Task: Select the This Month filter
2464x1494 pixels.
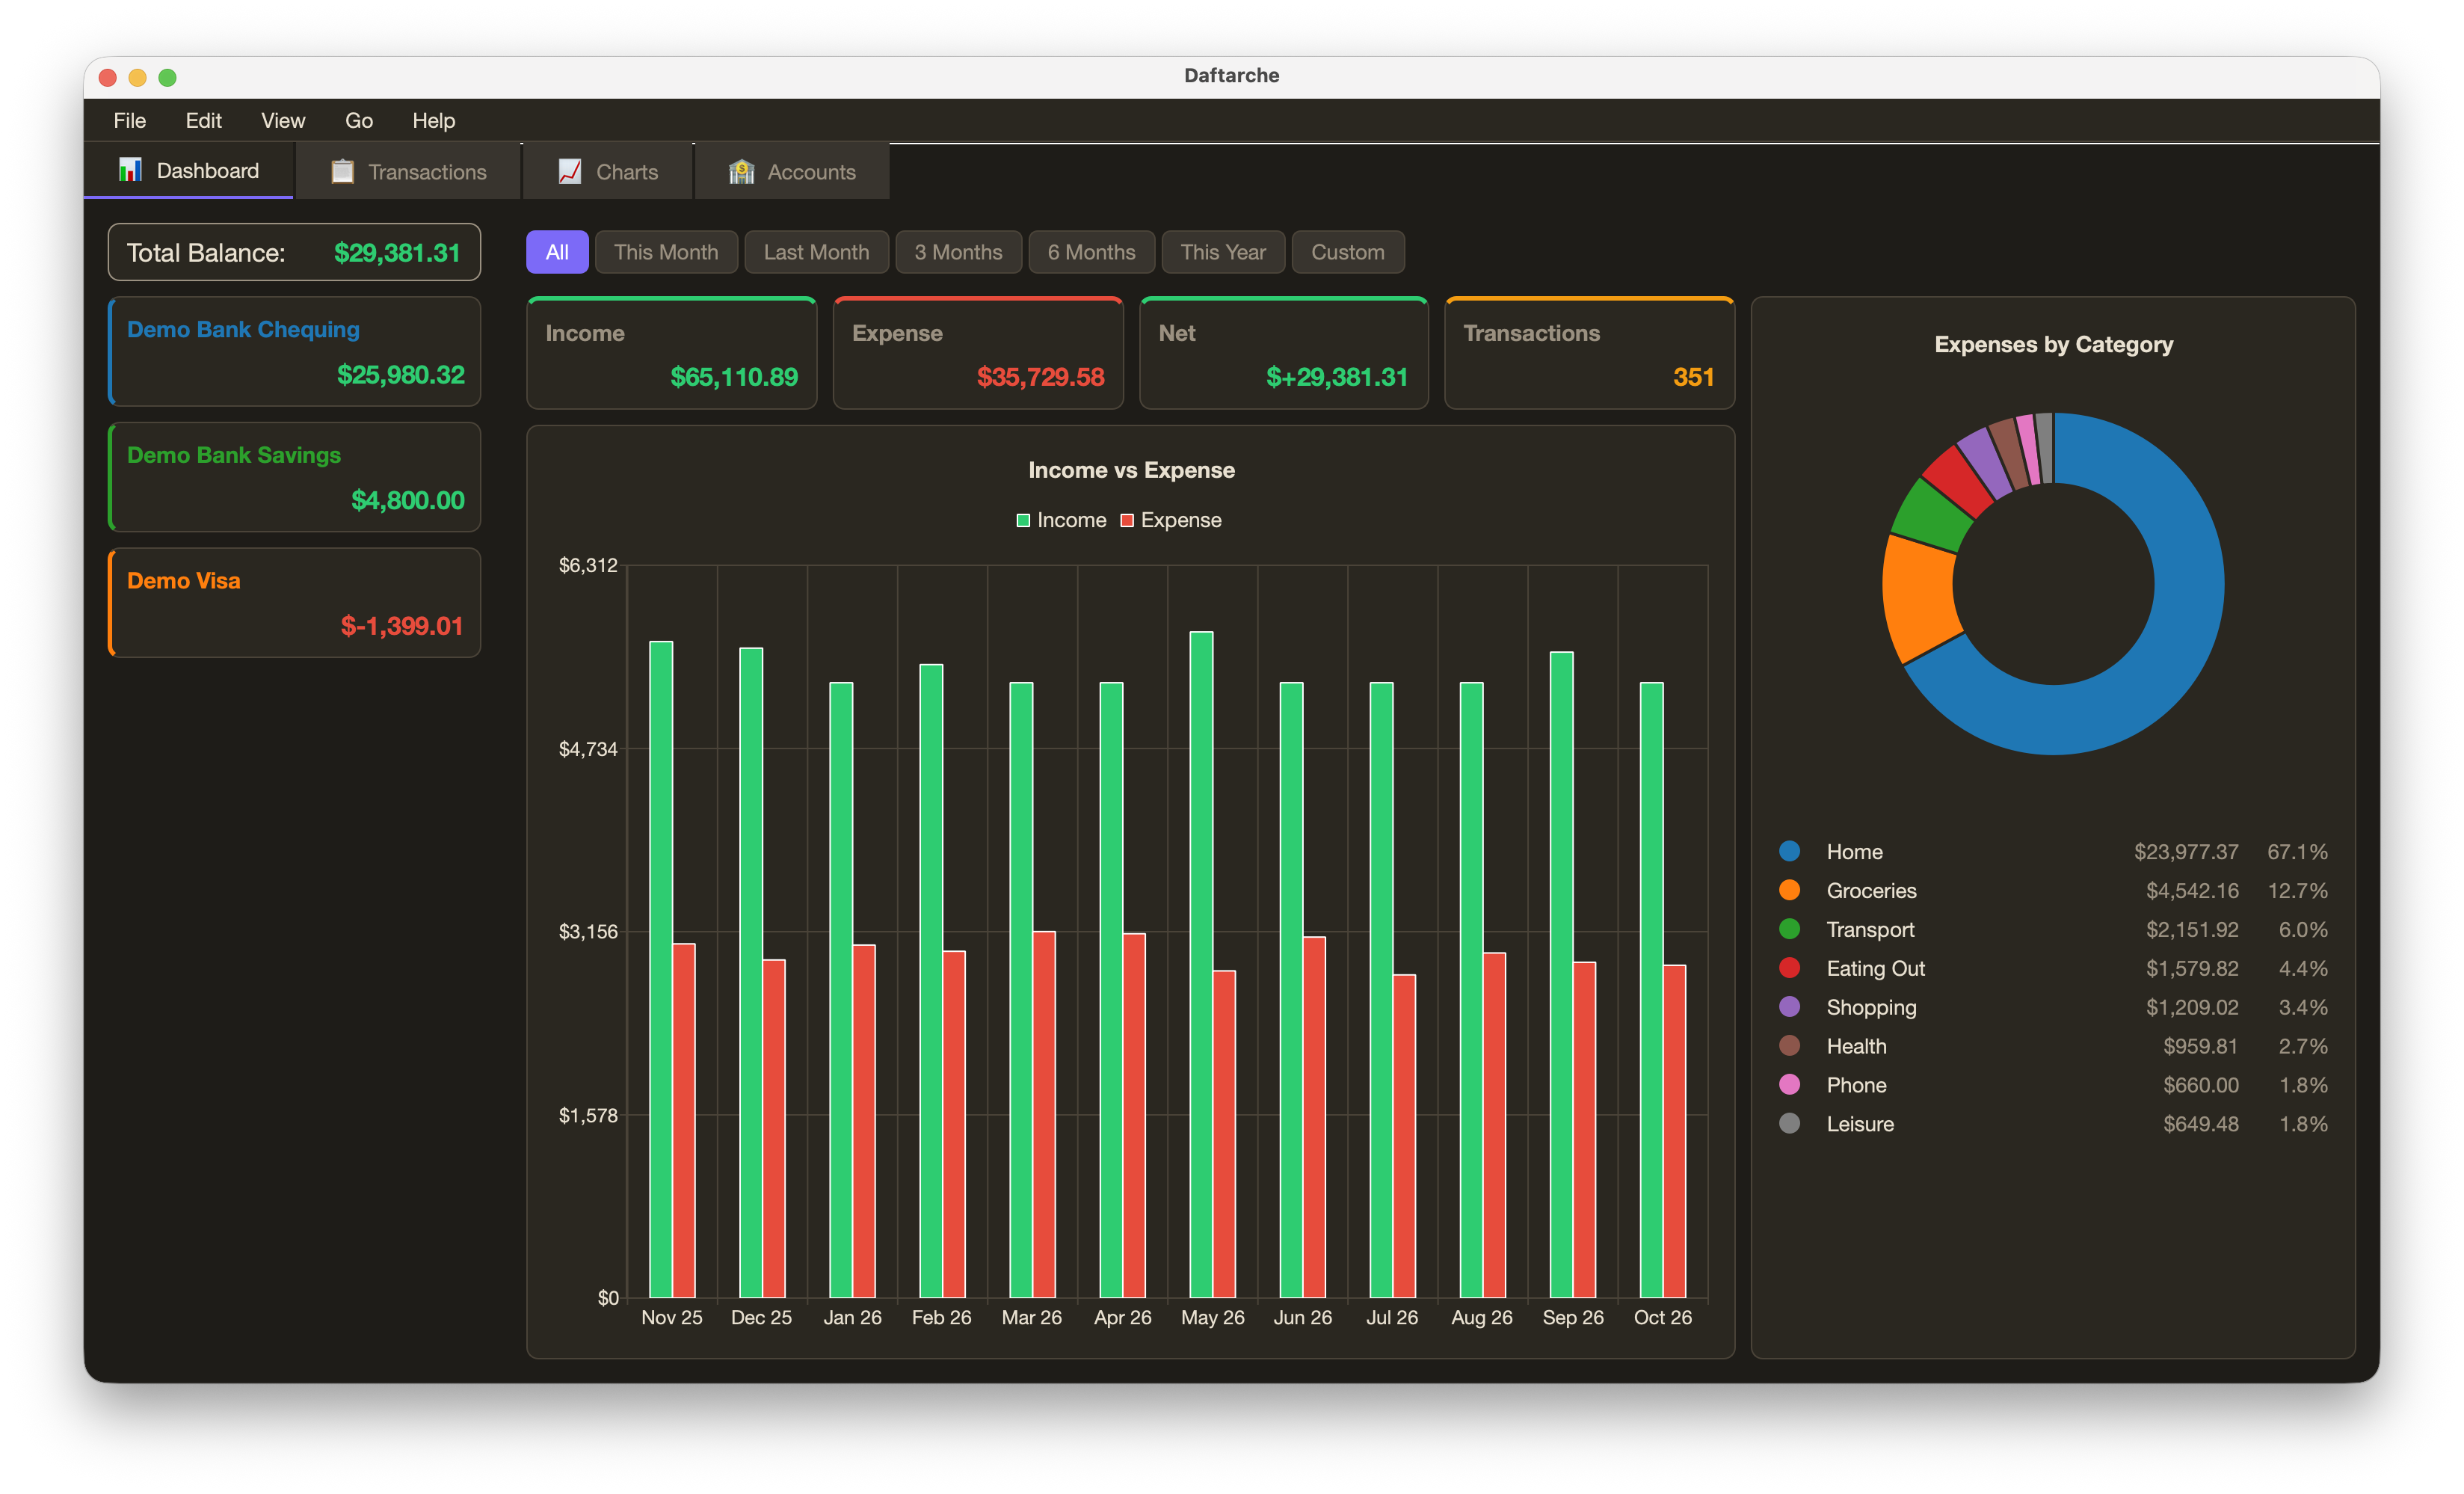Action: [x=666, y=252]
